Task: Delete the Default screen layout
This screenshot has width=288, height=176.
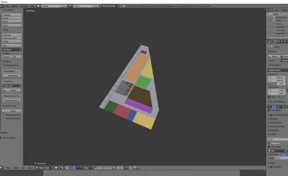Action: click(66, 6)
